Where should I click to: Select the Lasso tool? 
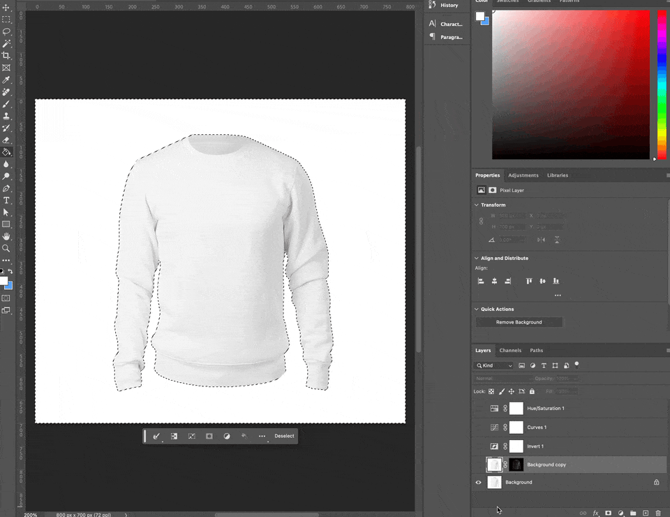(x=6, y=31)
